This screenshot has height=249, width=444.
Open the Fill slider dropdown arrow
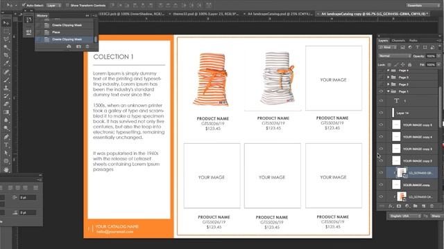pyautogui.click(x=438, y=64)
